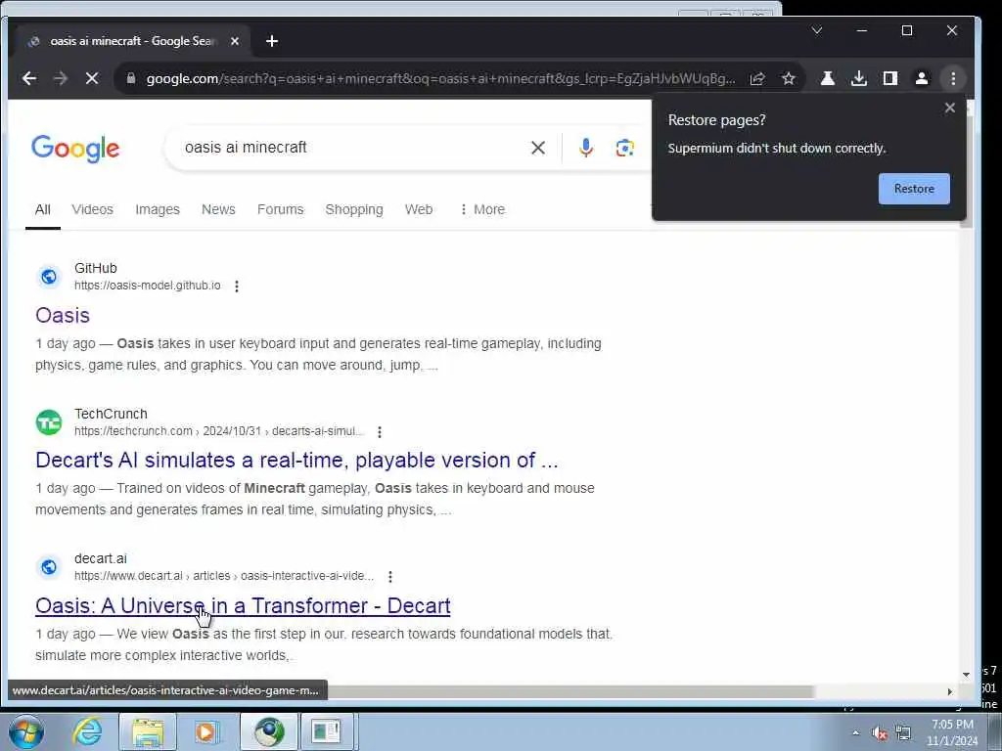
Task: Search by image with Lens
Action: point(625,148)
